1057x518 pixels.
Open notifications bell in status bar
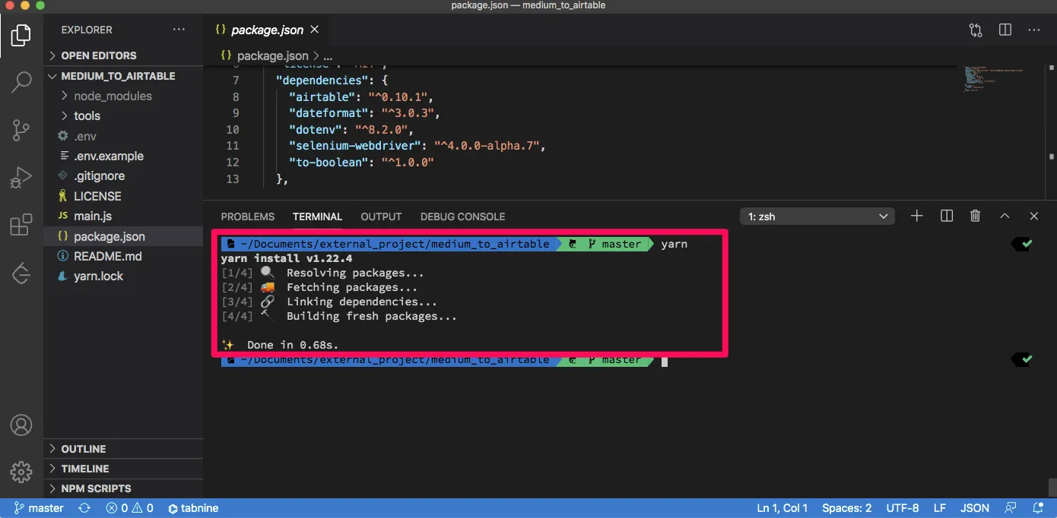[x=1038, y=508]
